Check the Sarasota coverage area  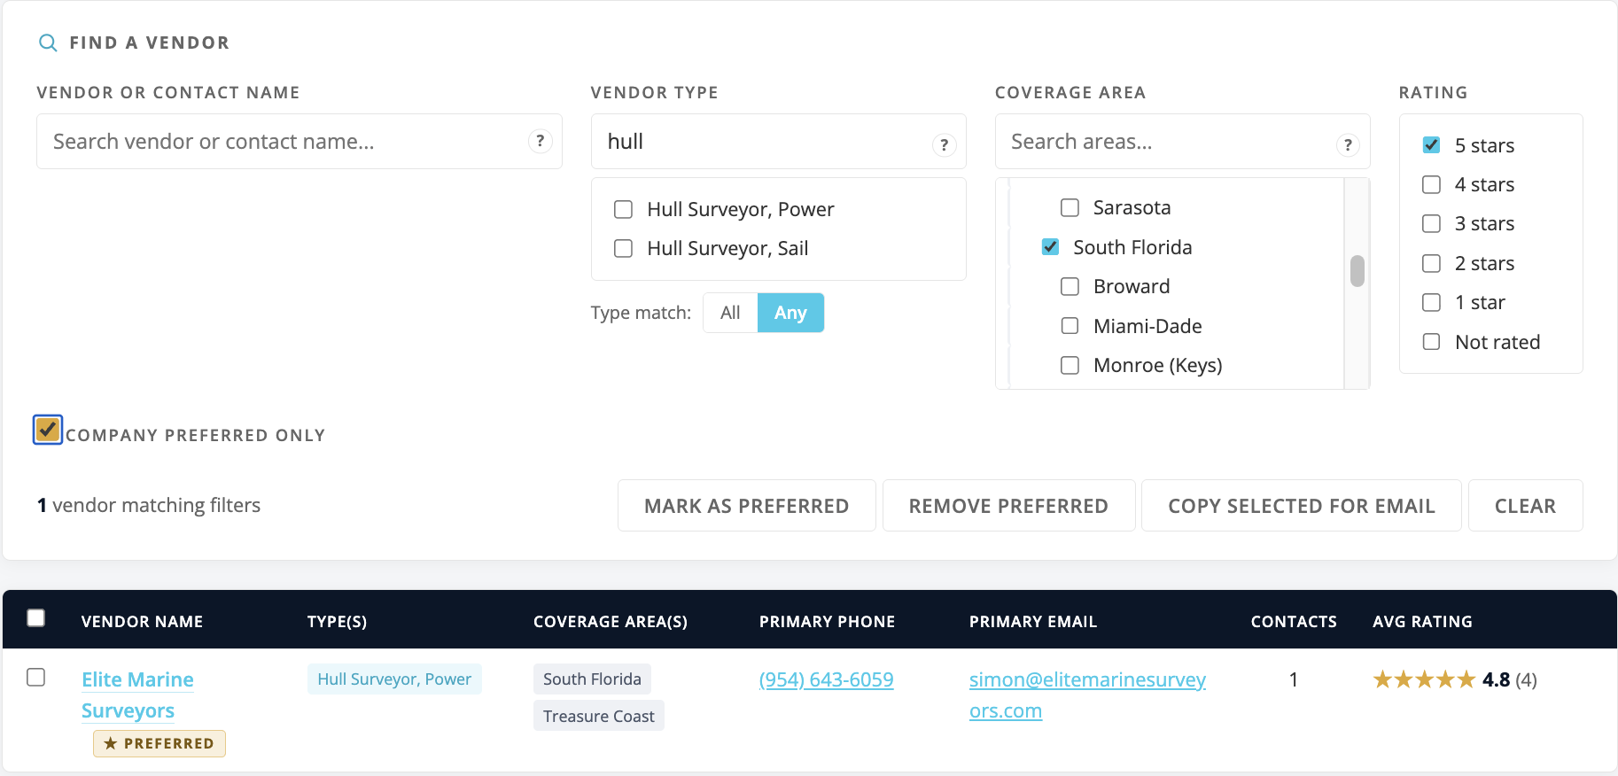1070,207
